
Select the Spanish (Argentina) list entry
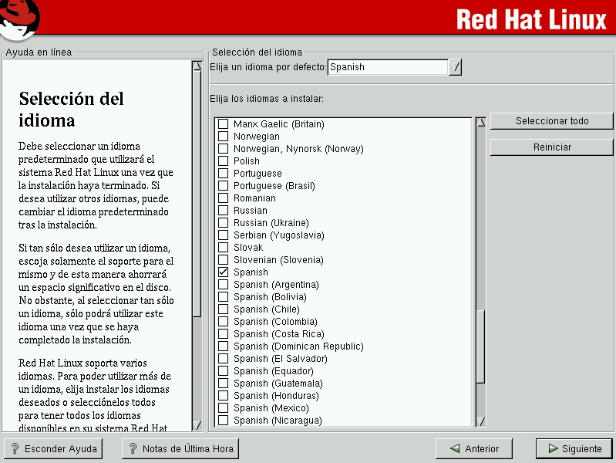pos(275,285)
